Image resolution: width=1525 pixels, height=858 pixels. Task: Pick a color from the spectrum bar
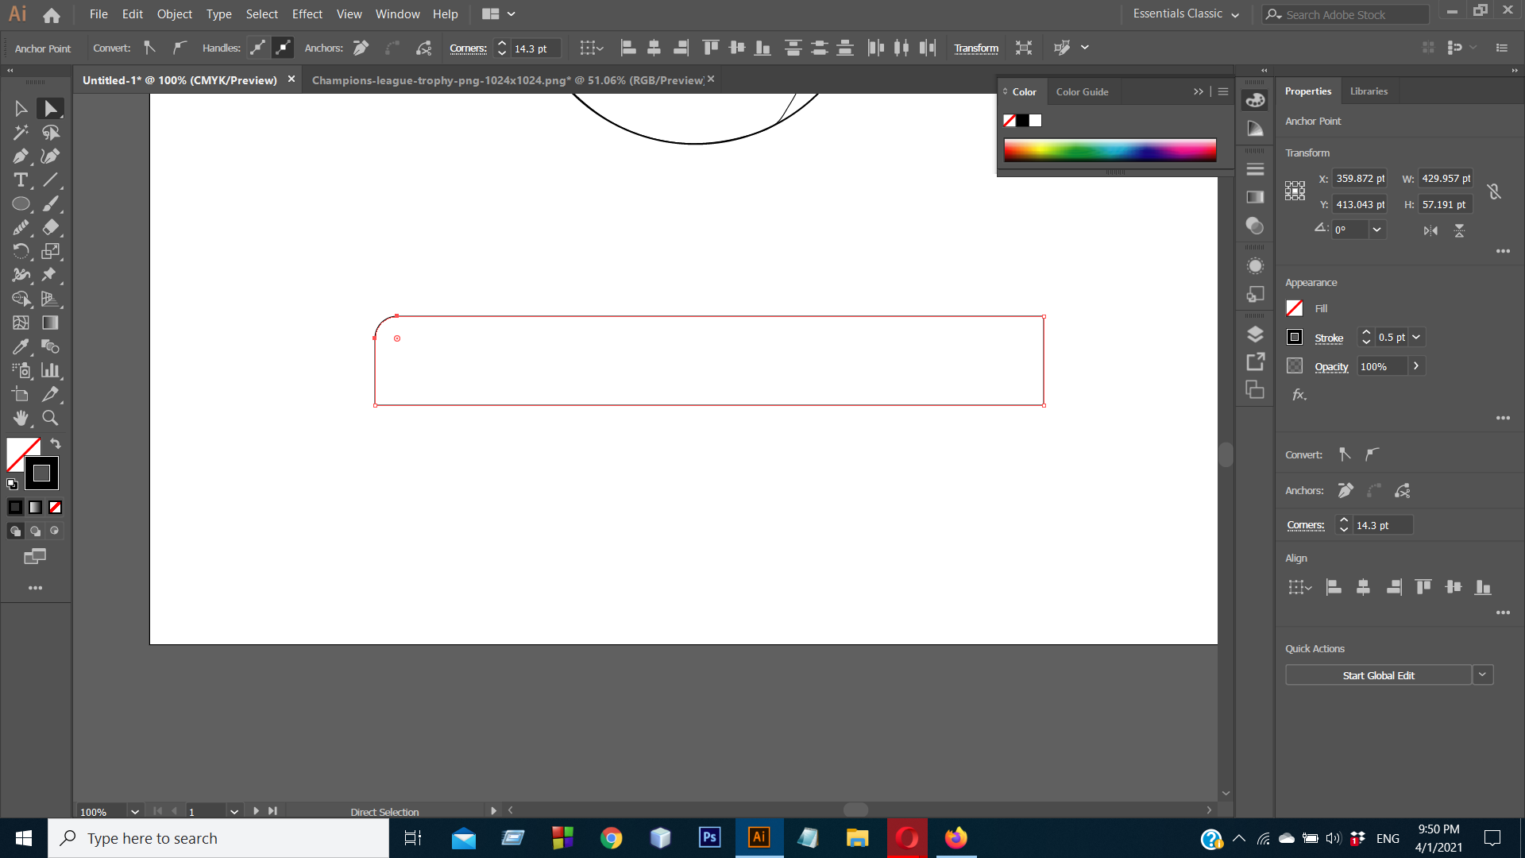tap(1110, 150)
